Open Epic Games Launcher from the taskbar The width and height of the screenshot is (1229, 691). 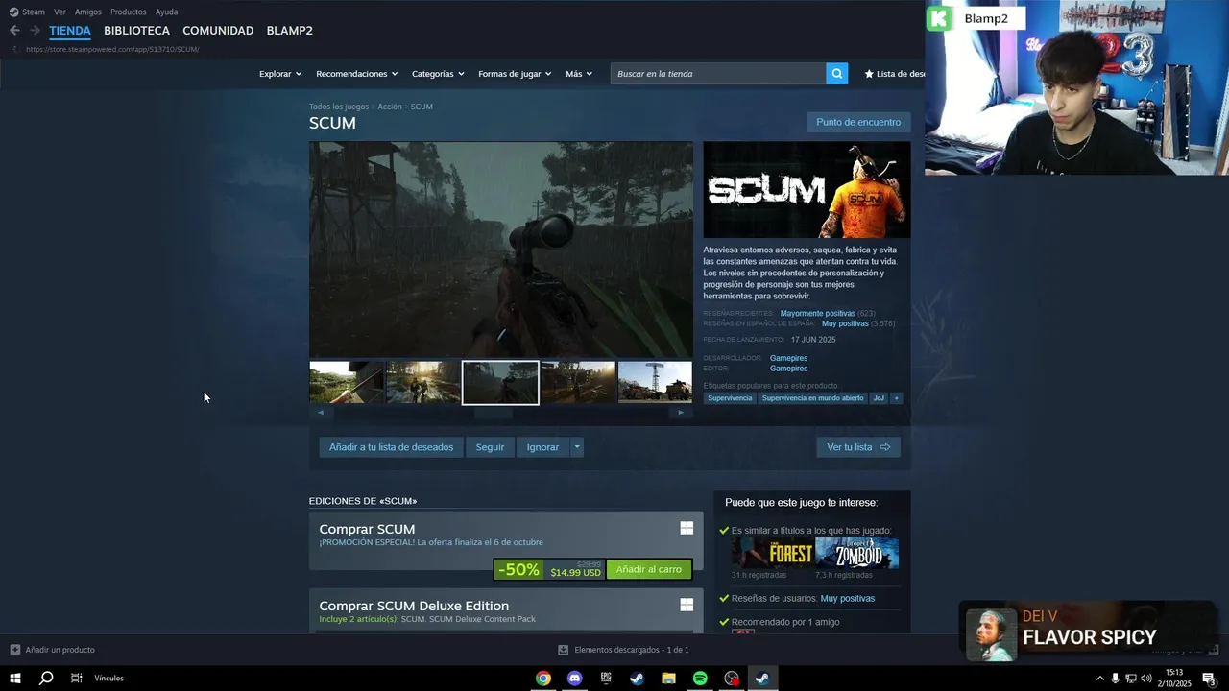pos(606,679)
